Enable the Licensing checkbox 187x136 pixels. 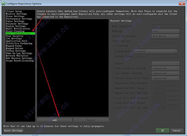[113, 46]
